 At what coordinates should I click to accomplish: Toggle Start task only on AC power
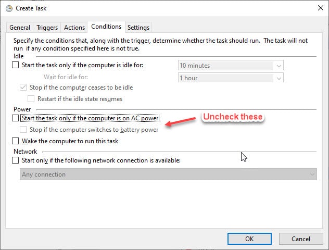[x=15, y=118]
